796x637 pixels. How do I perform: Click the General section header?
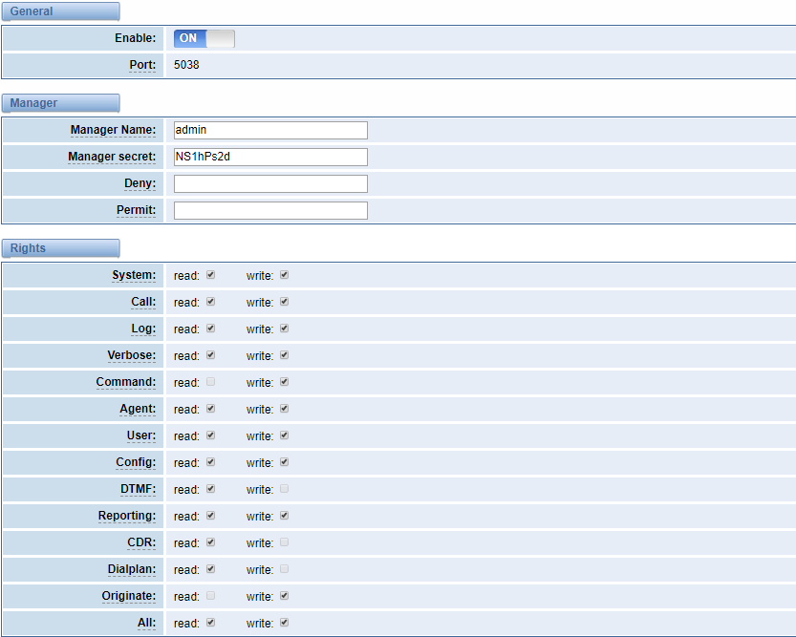61,11
